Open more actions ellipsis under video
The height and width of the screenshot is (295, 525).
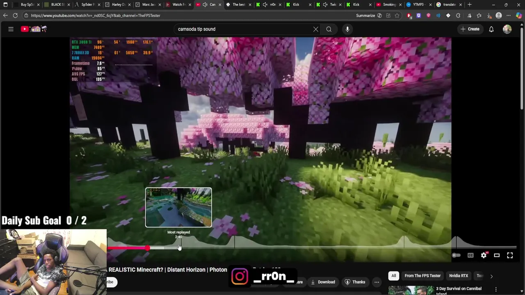377,282
